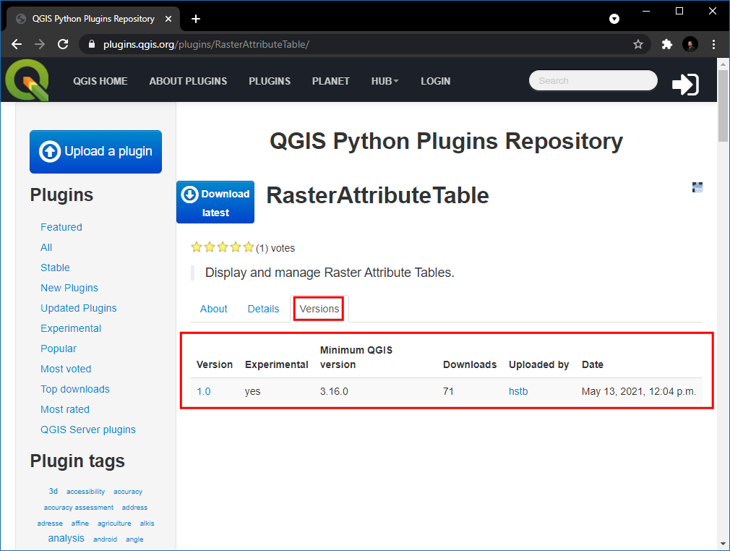This screenshot has width=730, height=551.
Task: Open Chrome three-dot menu
Action: click(x=713, y=44)
